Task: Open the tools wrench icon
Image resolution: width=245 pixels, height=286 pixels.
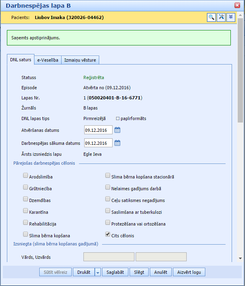Action: tap(221, 17)
